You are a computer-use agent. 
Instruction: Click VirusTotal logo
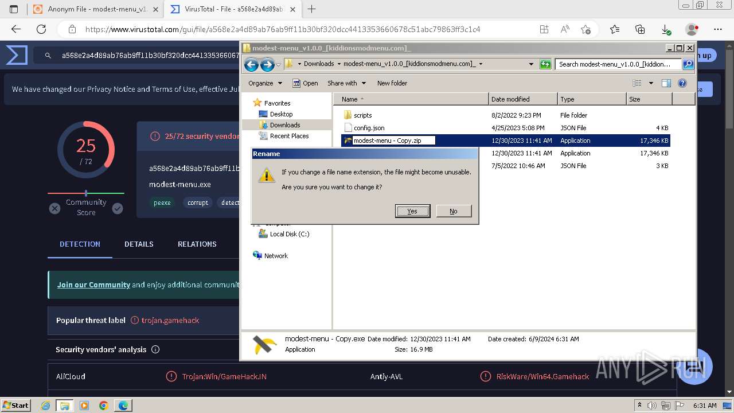tap(17, 55)
